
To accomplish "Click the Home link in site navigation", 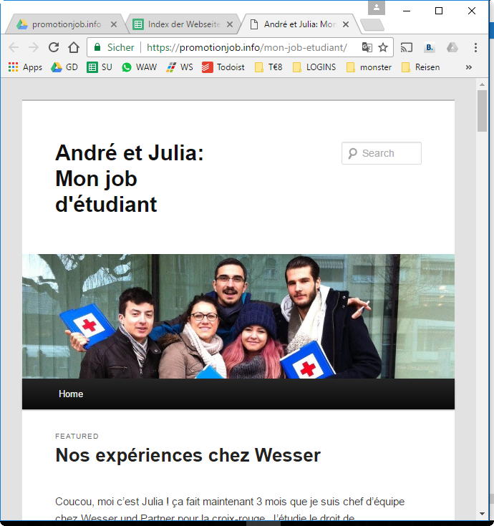I will (71, 394).
